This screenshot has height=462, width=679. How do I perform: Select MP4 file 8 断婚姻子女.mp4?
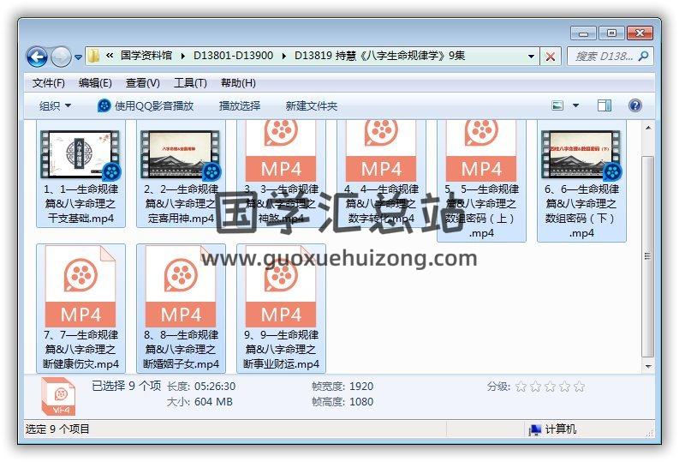[181, 309]
